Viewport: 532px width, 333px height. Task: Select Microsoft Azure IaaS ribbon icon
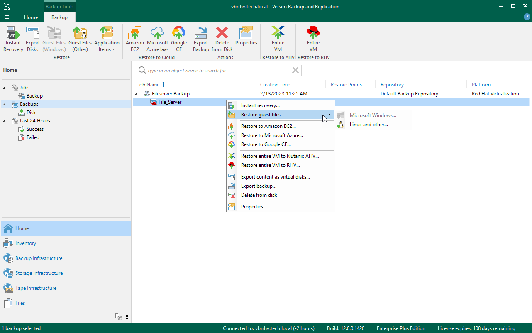coord(157,39)
